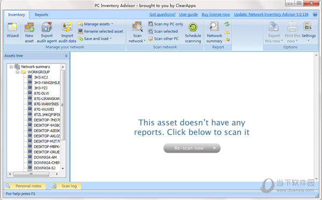Click the assets tree scroll up arrow
Viewport: 322px width, 200px height.
63,67
